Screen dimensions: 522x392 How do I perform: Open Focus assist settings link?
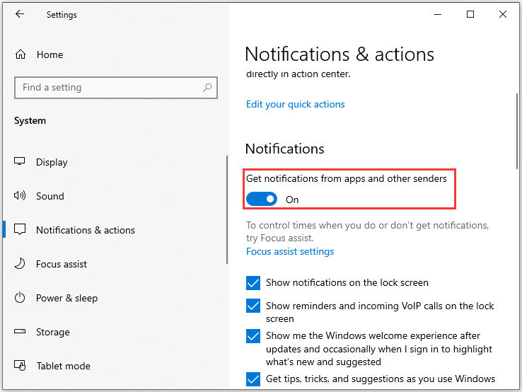click(290, 251)
